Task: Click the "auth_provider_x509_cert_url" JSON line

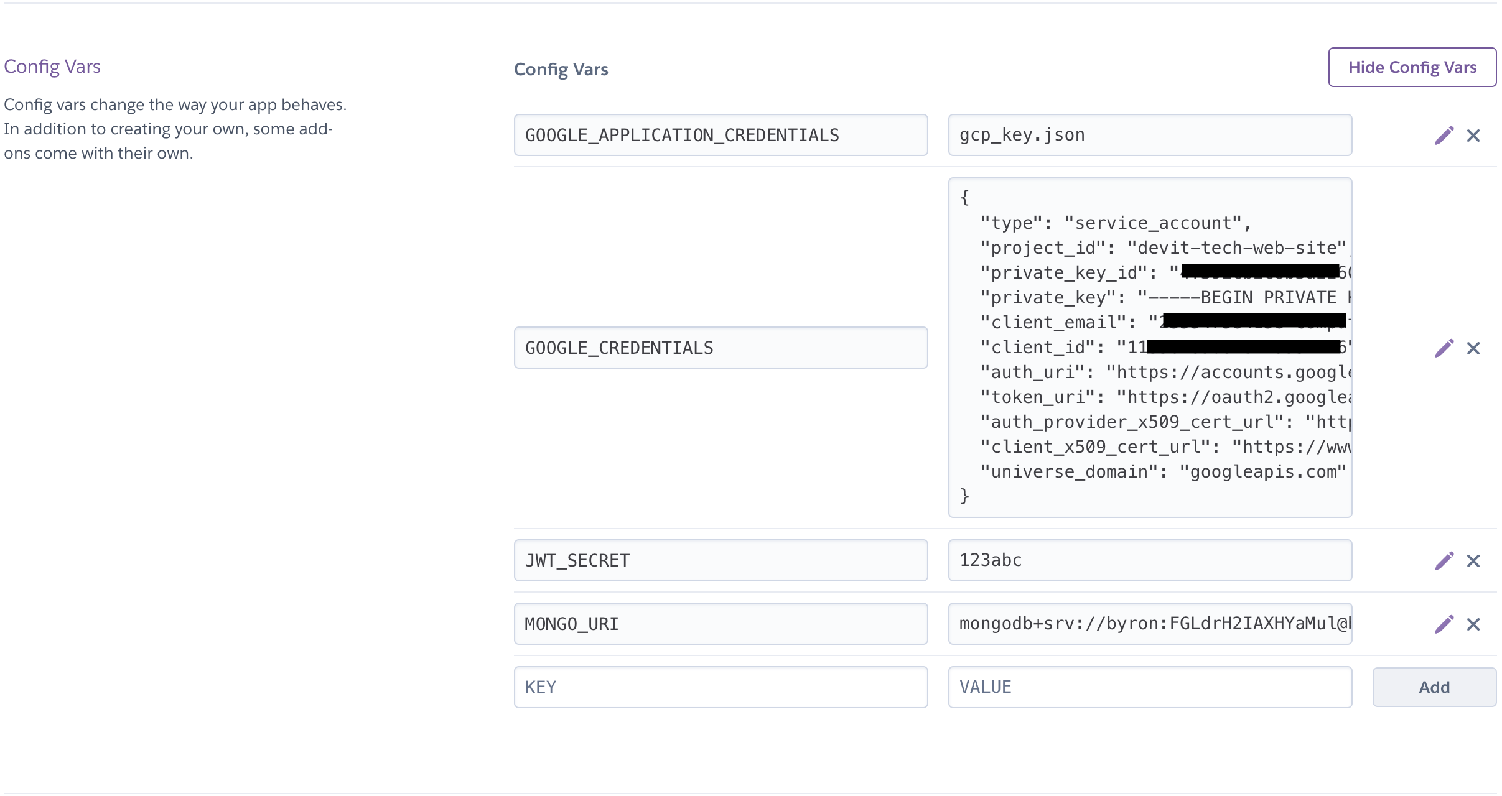Action: pos(1165,422)
